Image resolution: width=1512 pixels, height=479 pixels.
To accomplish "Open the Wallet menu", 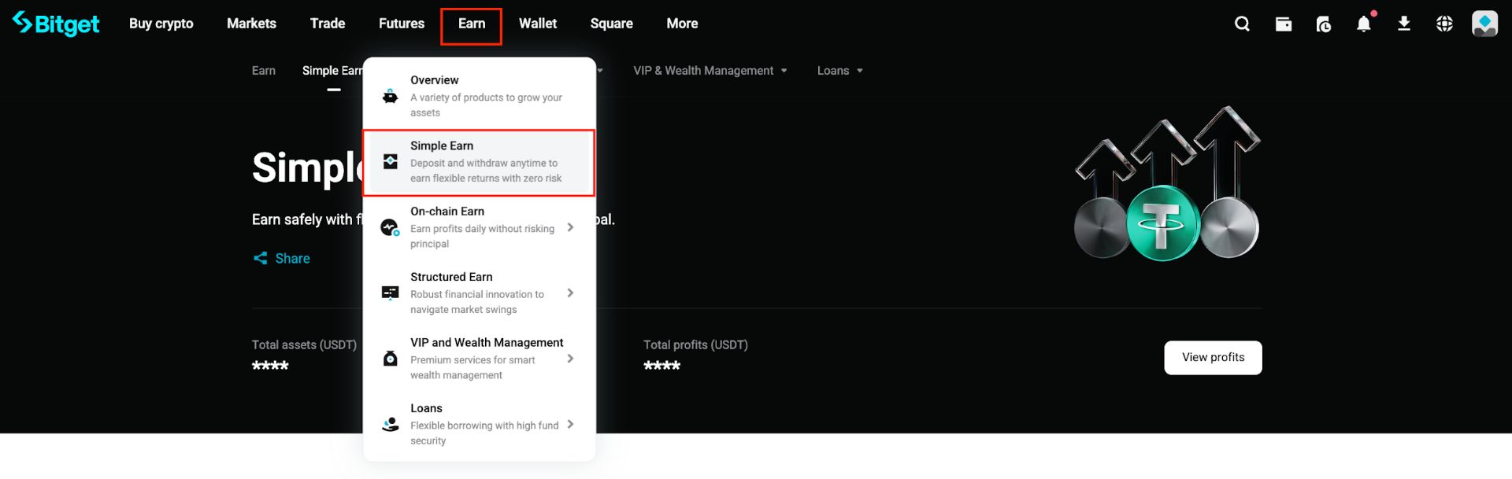I will (x=538, y=24).
